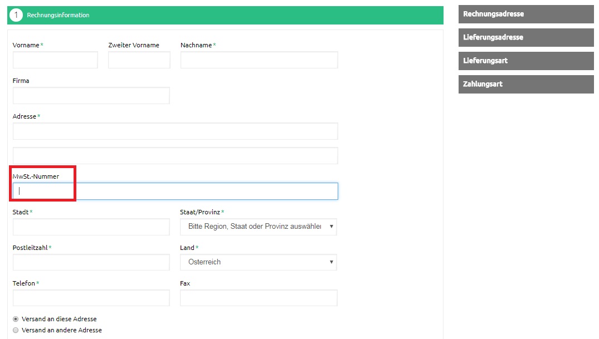Open the Rechnungsadresse sidebar step
This screenshot has width=599, height=339.
click(x=525, y=14)
